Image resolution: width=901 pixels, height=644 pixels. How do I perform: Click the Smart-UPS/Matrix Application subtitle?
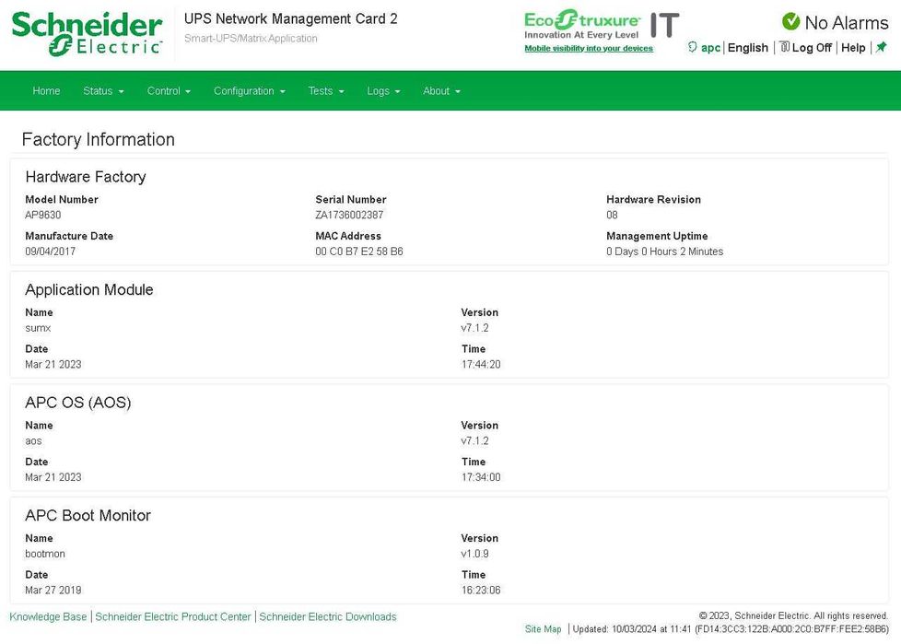[x=251, y=39]
